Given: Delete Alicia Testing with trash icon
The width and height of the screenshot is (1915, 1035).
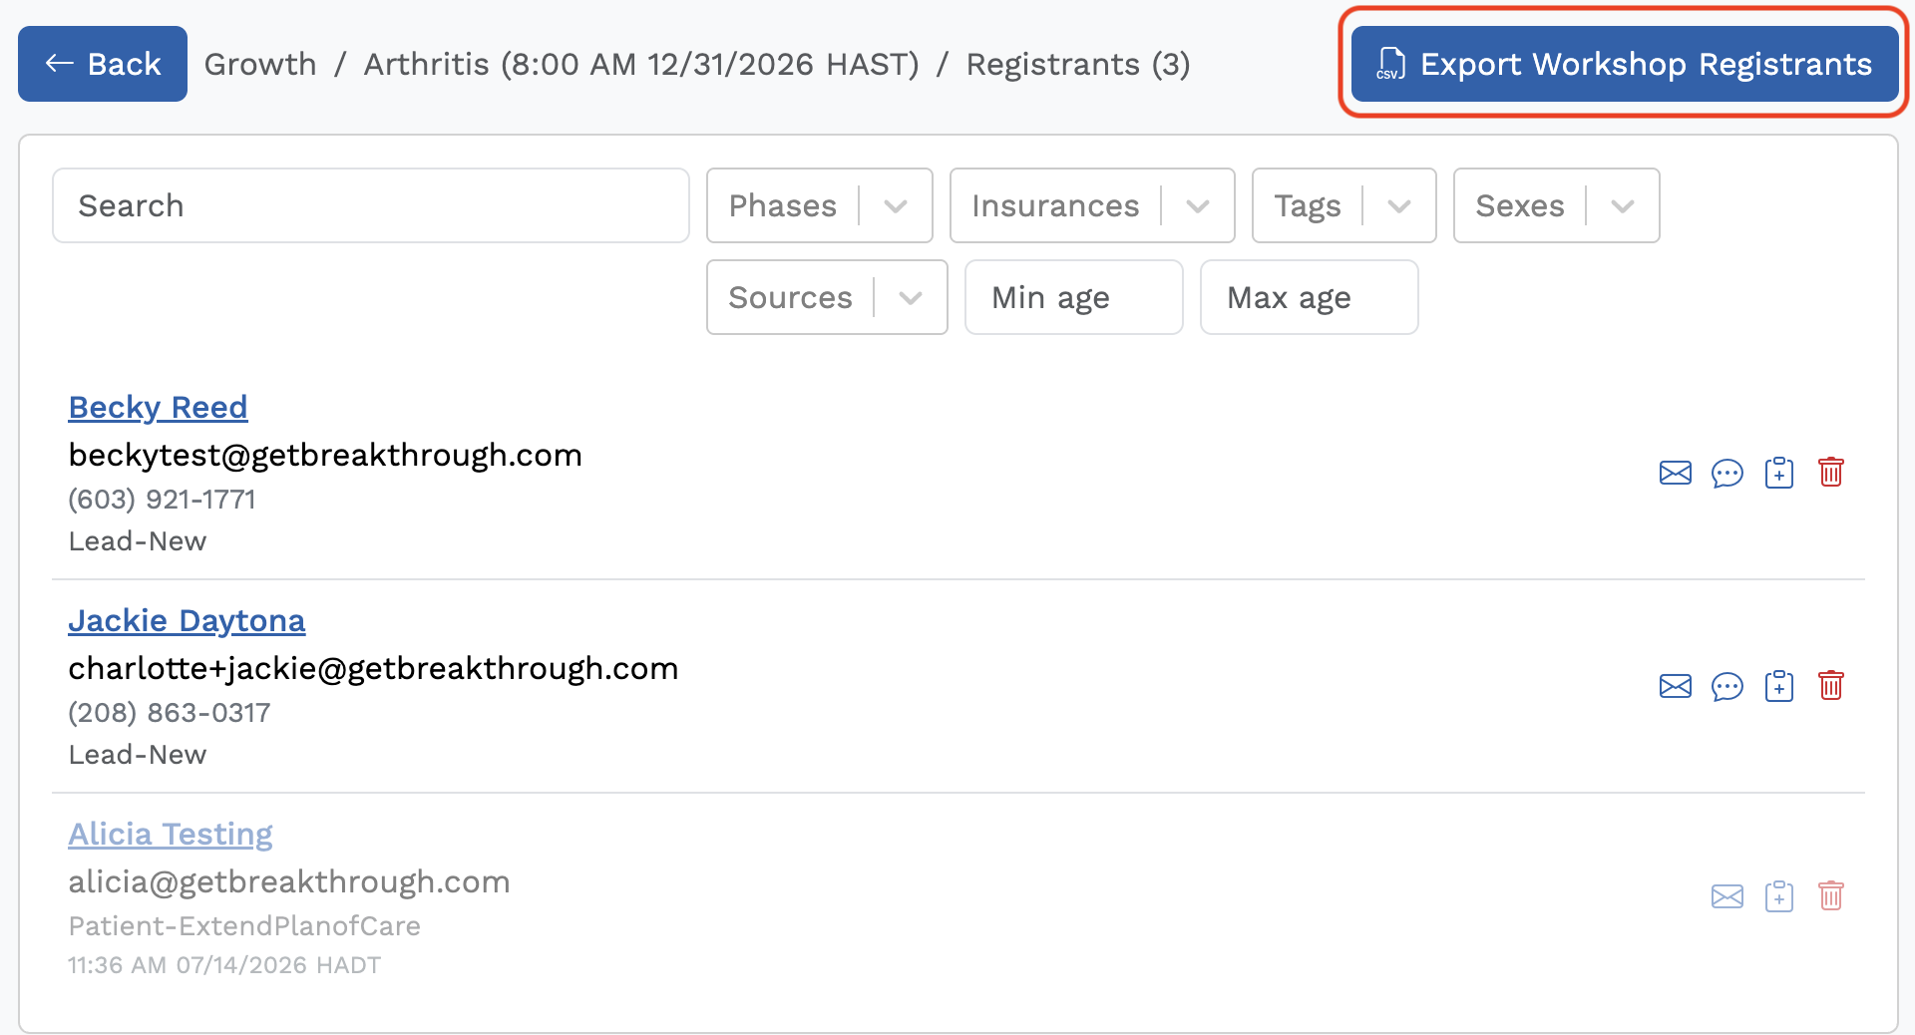Looking at the screenshot, I should point(1831,895).
